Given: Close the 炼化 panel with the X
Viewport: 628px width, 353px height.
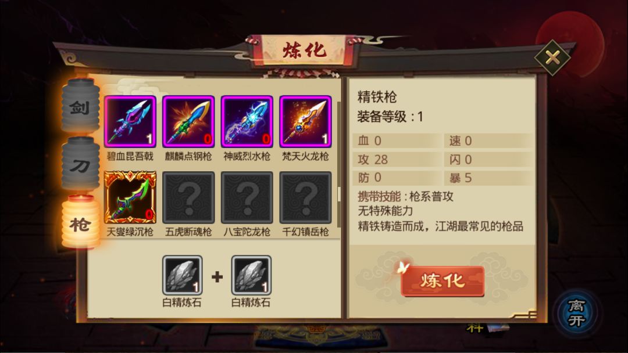Looking at the screenshot, I should click(x=553, y=58).
